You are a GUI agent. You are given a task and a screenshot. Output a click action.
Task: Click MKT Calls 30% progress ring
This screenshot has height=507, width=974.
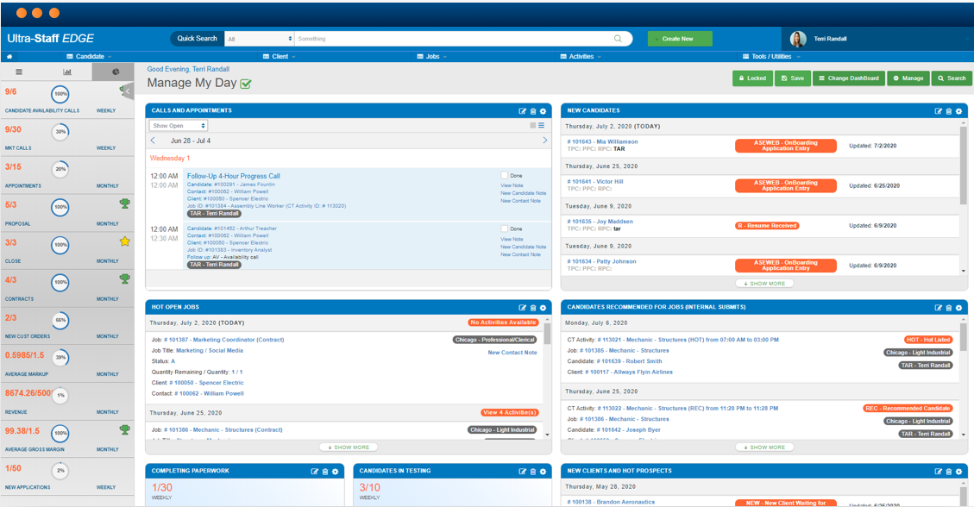pyautogui.click(x=60, y=132)
